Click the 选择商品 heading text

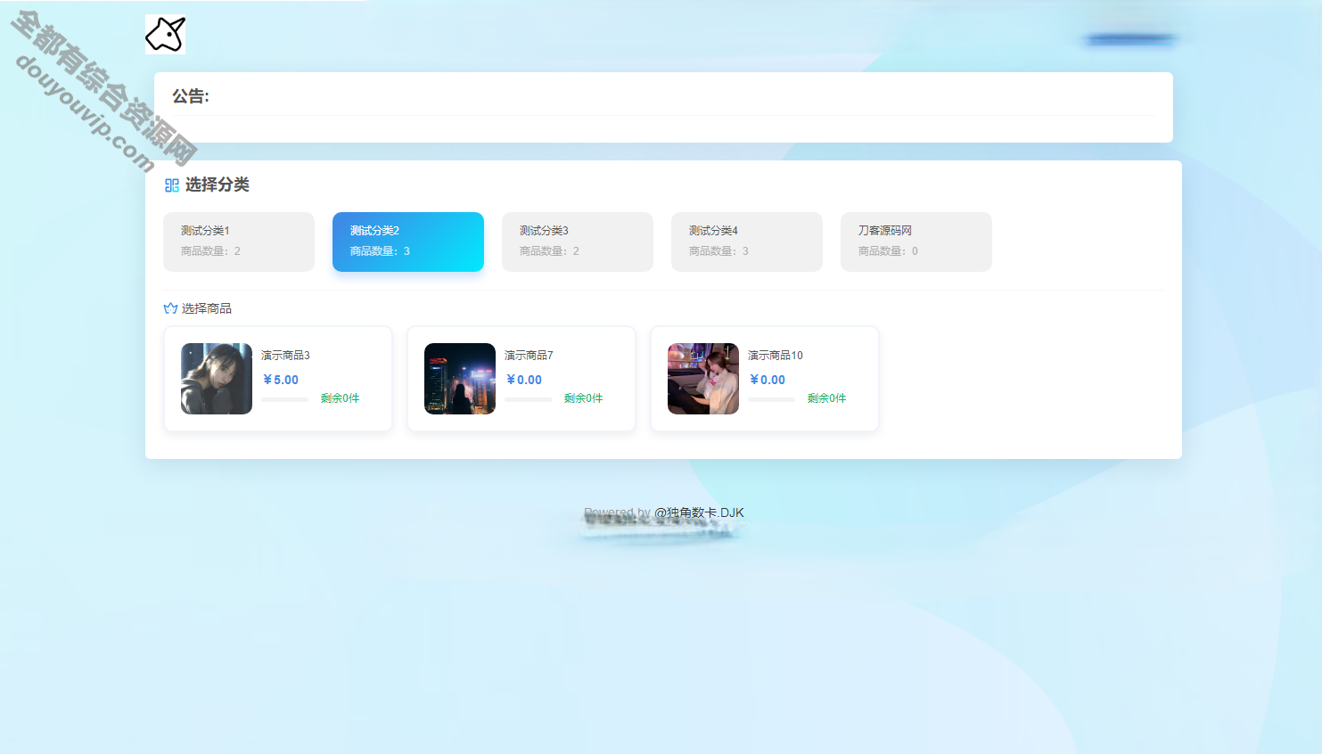pos(207,308)
